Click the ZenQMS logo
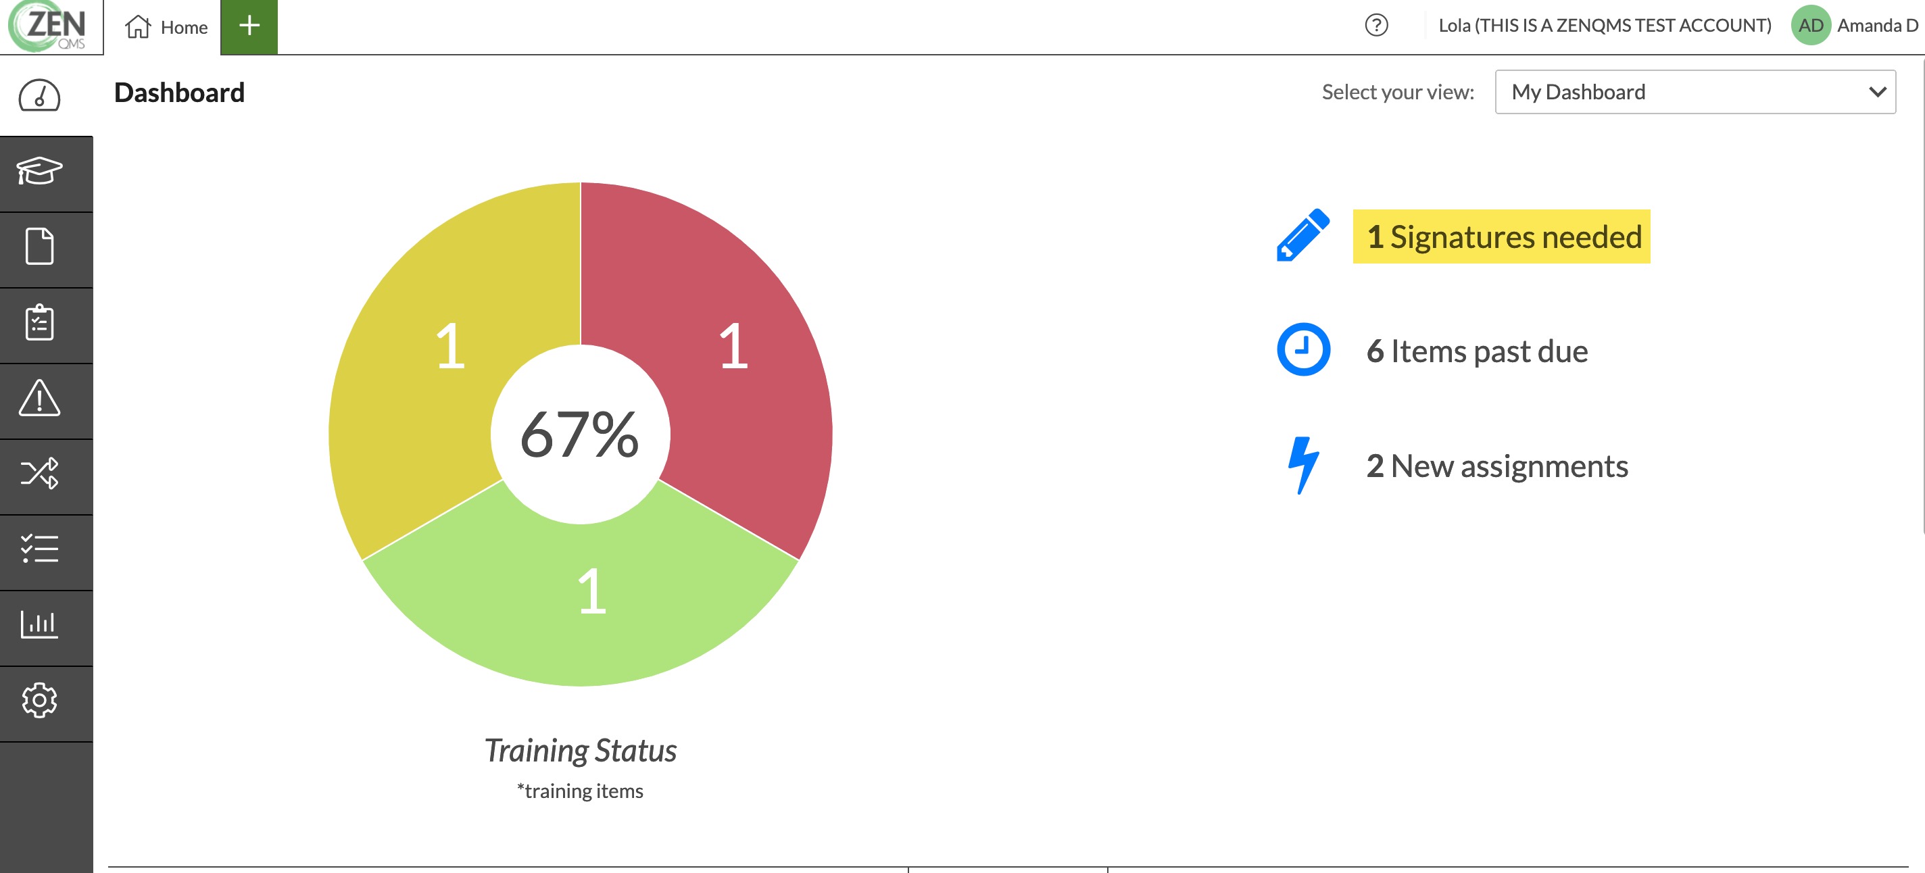This screenshot has width=1925, height=873. coord(49,27)
